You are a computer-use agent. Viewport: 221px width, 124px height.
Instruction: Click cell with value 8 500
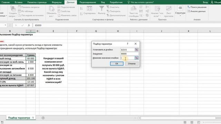31,69
